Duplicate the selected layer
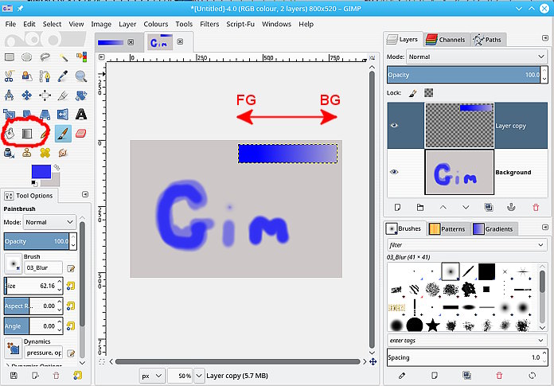 [489, 207]
